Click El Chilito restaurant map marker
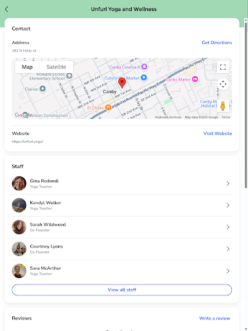The image size is (248, 331). point(108,107)
